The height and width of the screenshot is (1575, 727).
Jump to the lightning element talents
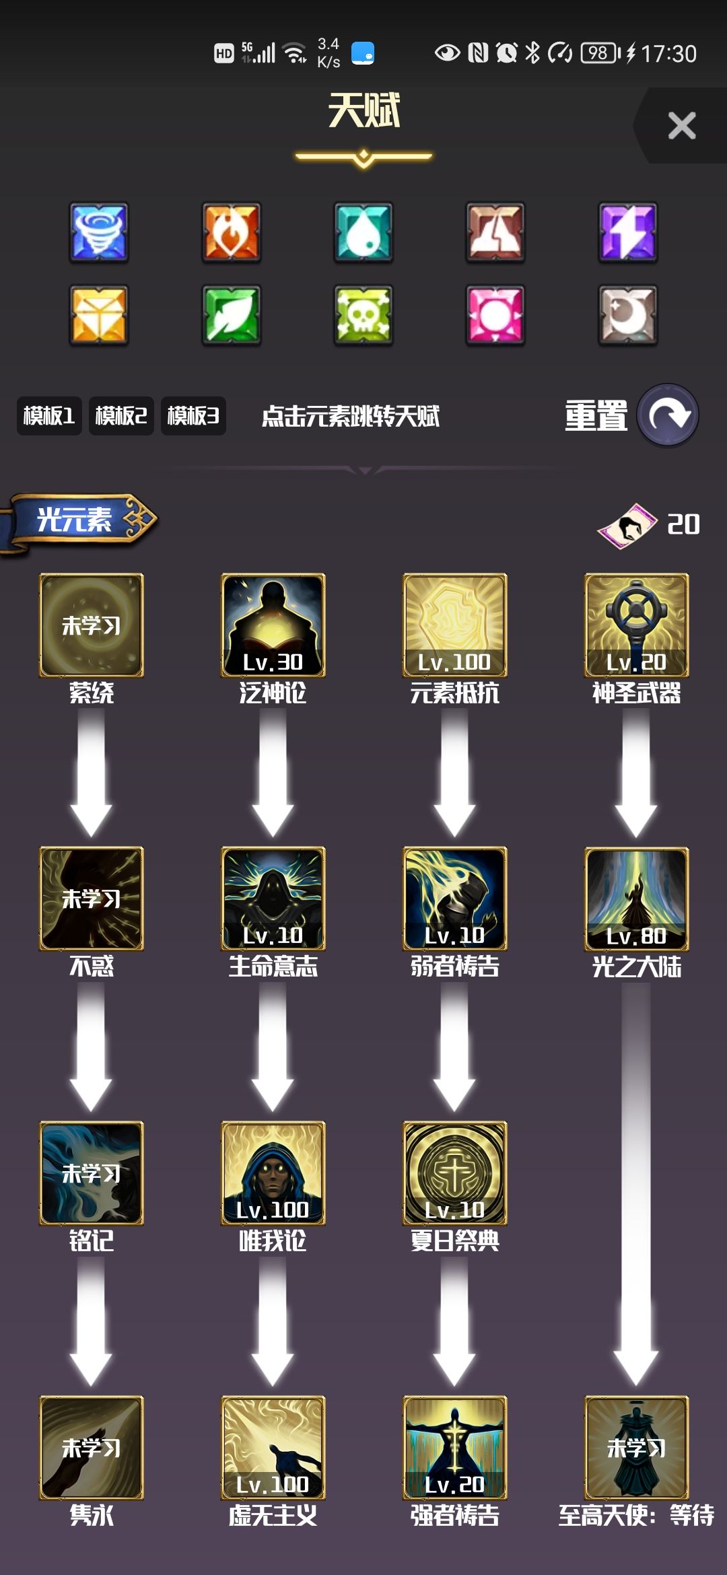click(x=628, y=232)
